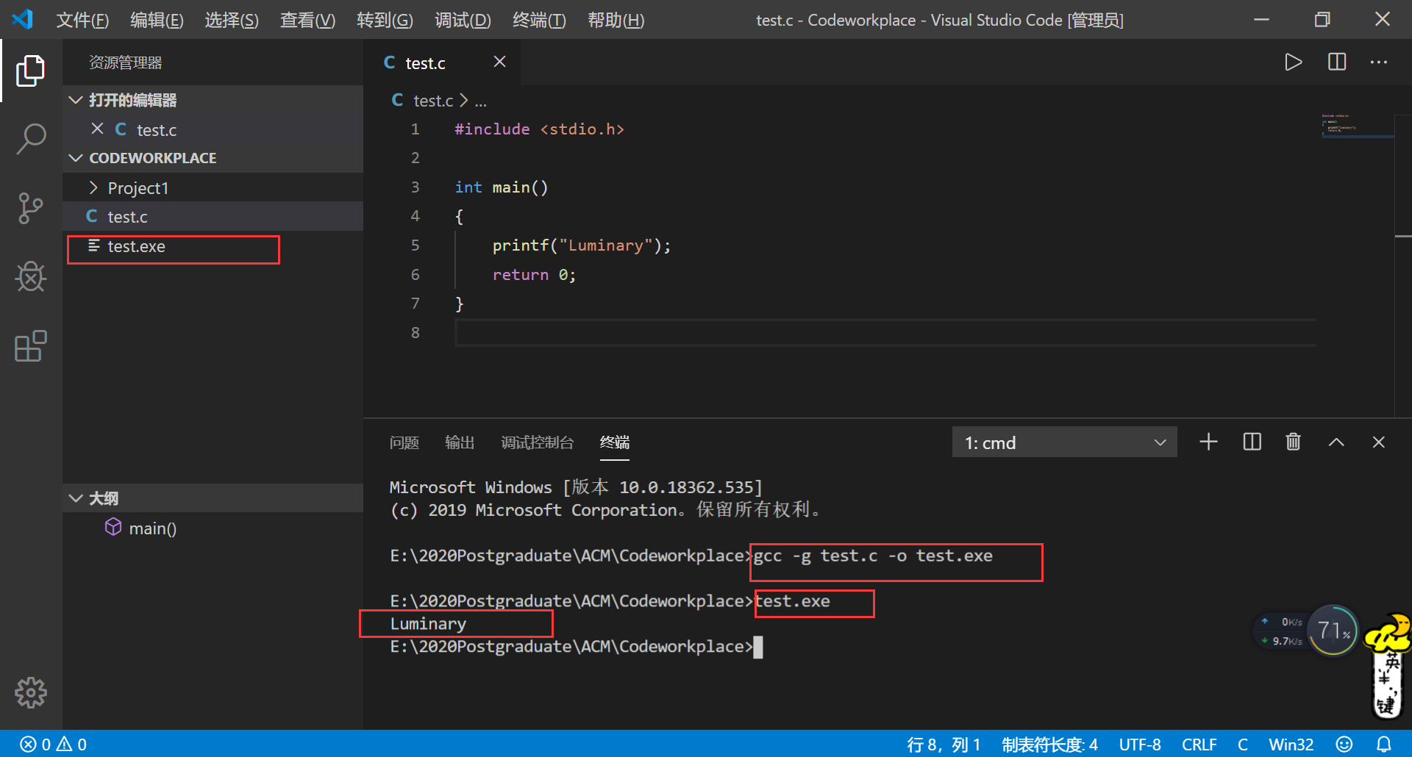This screenshot has height=757, width=1412.
Task: Open the Explorer view in activity bar
Action: click(30, 71)
